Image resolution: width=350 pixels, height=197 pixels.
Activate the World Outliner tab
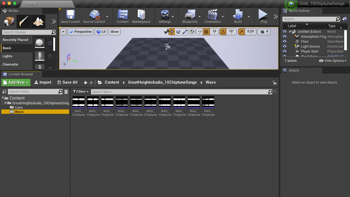(299, 11)
